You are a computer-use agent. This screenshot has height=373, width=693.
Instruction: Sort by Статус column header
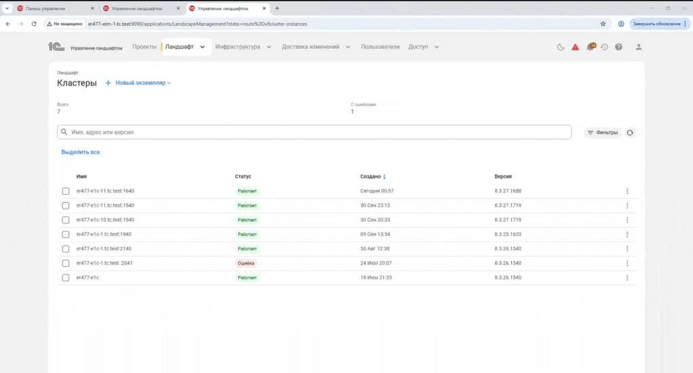(243, 176)
